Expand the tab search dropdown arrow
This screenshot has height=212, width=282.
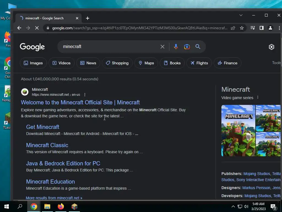[241, 15]
